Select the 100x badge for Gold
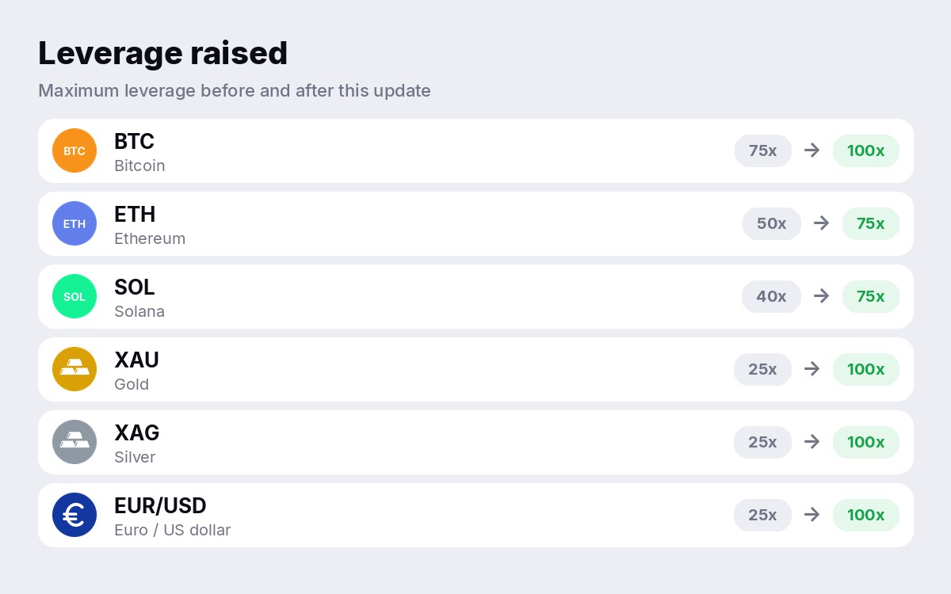The width and height of the screenshot is (951, 594). [866, 369]
